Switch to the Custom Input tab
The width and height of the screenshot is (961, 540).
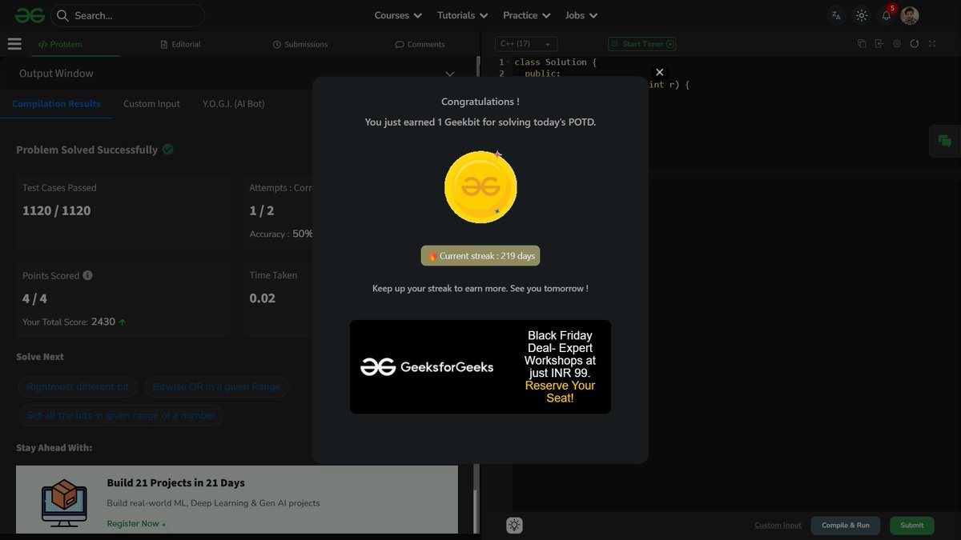[151, 103]
